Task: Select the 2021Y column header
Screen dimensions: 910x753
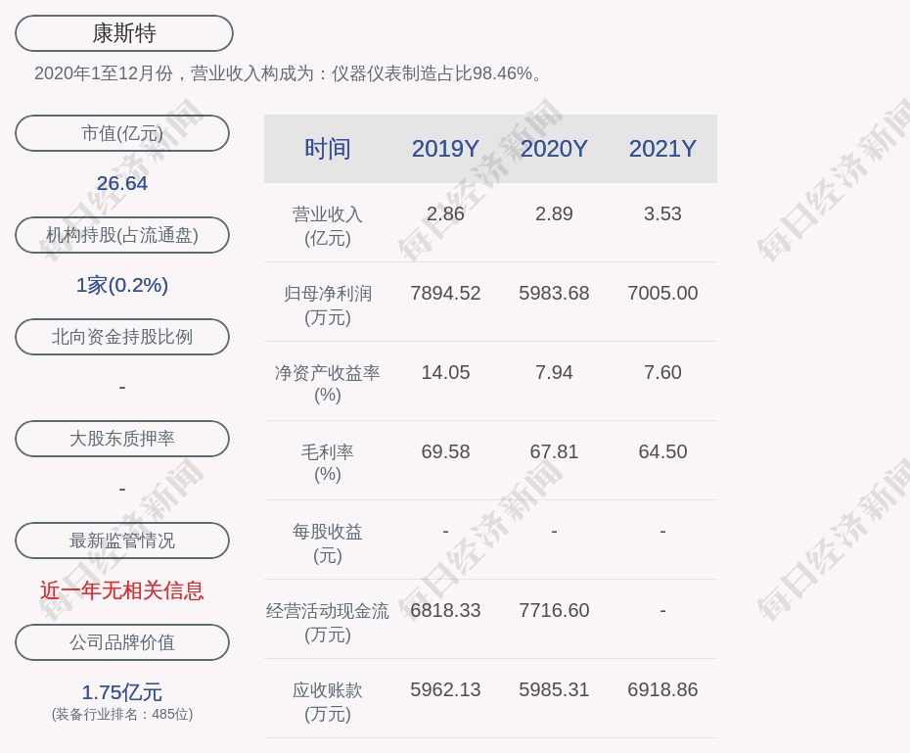Action: click(x=662, y=149)
